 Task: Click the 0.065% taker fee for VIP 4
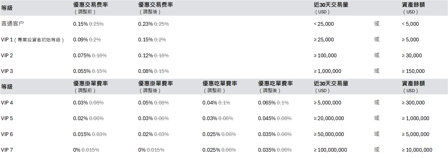coord(267,103)
